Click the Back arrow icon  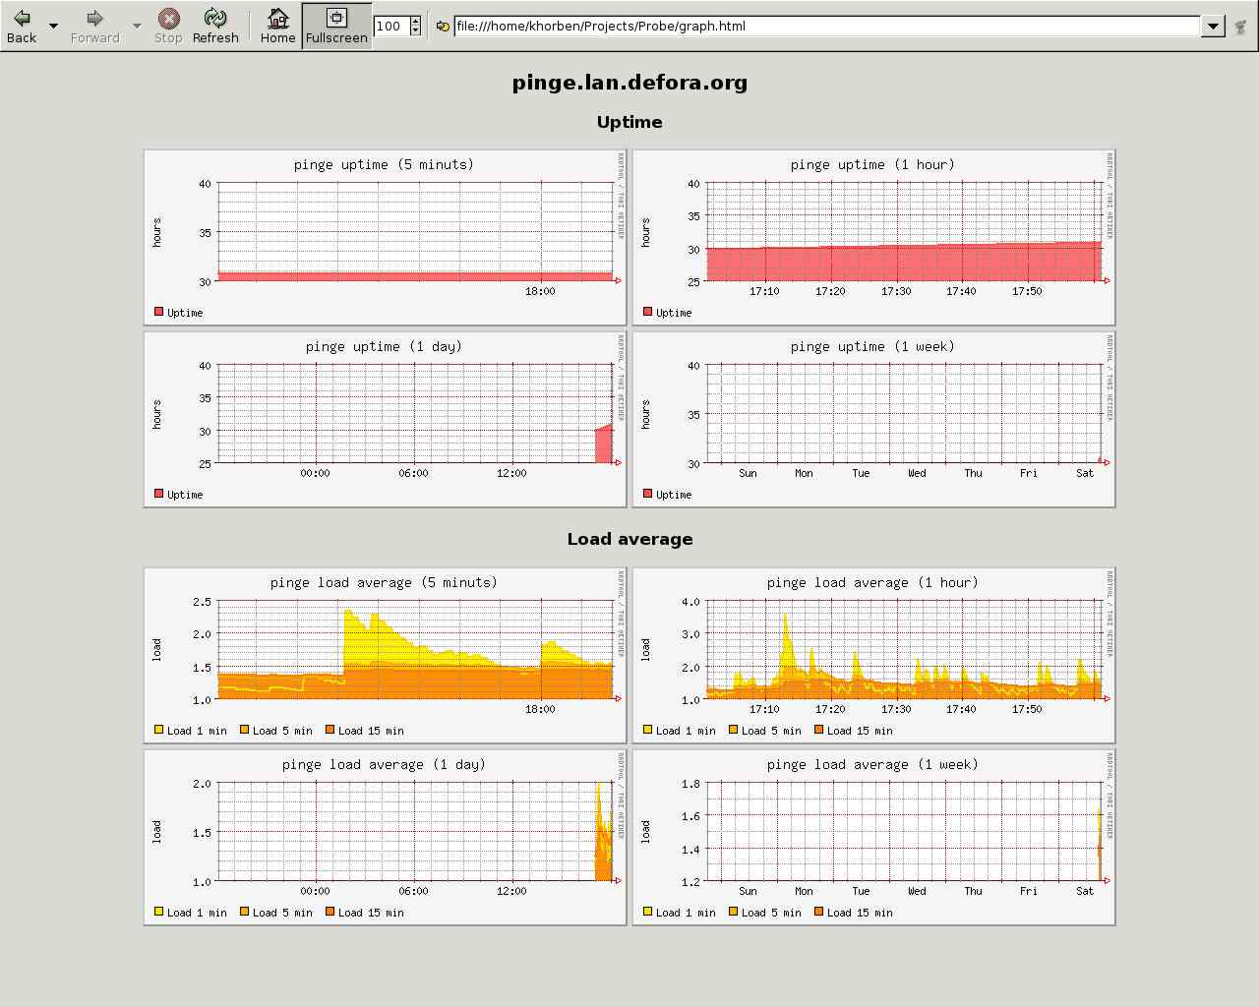(x=22, y=19)
